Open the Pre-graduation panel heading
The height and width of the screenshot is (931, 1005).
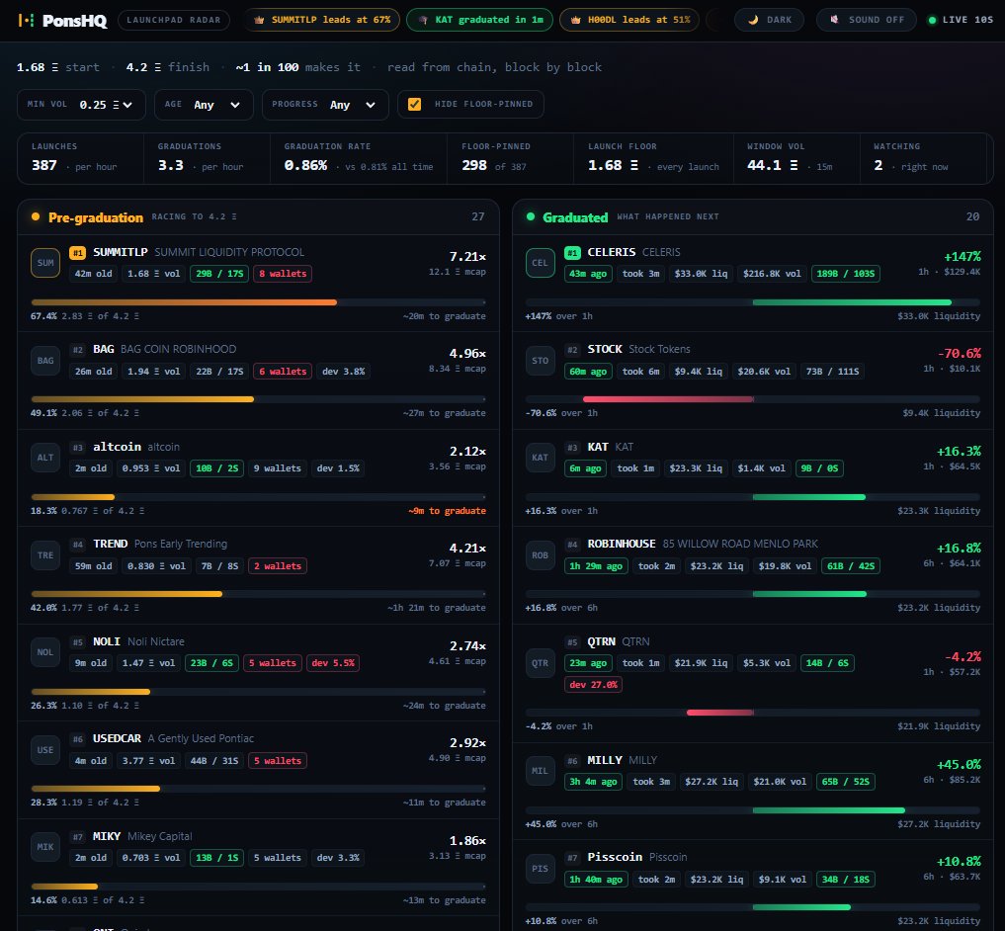point(96,217)
